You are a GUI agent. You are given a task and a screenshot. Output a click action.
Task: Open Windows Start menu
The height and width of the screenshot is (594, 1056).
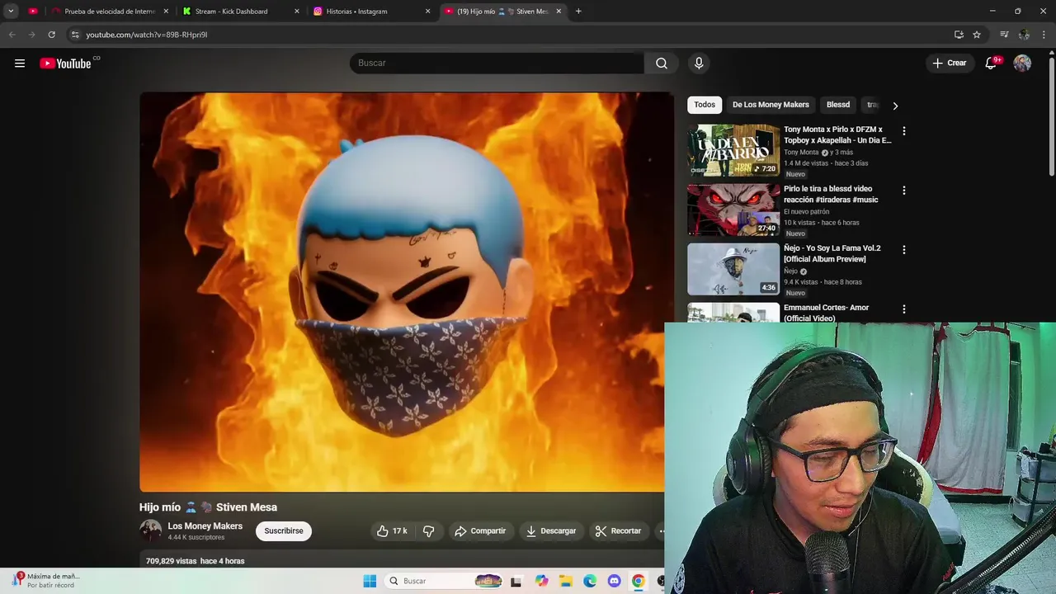370,582
